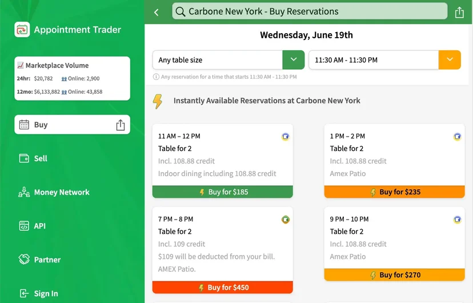Click the info icon under table size
Image resolution: width=473 pixels, height=303 pixels.
(x=156, y=77)
